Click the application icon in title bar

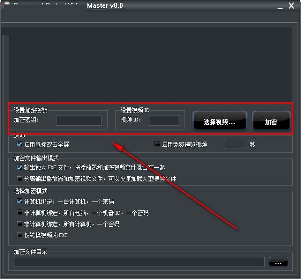pyautogui.click(x=6, y=5)
